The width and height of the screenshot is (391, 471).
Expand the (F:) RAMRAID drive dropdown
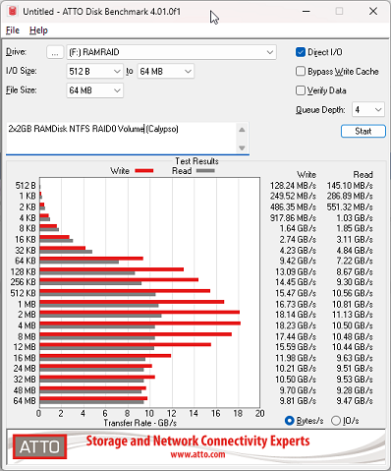point(171,52)
